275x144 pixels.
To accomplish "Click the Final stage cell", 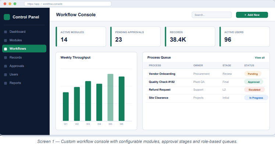I will (x=225, y=82).
